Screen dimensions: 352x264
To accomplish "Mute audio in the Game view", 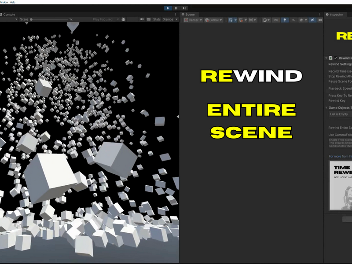I will 142,19.
